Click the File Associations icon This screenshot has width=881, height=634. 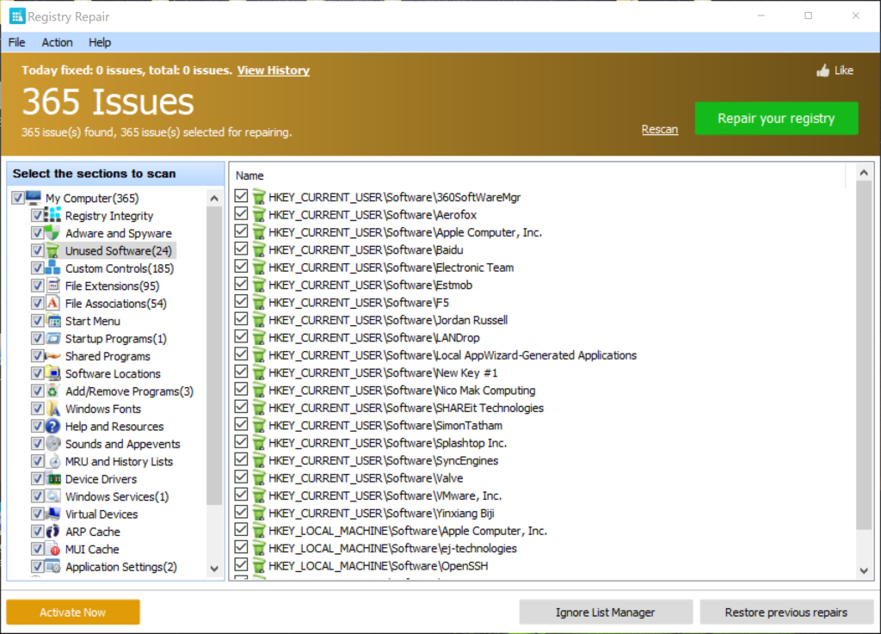[53, 304]
